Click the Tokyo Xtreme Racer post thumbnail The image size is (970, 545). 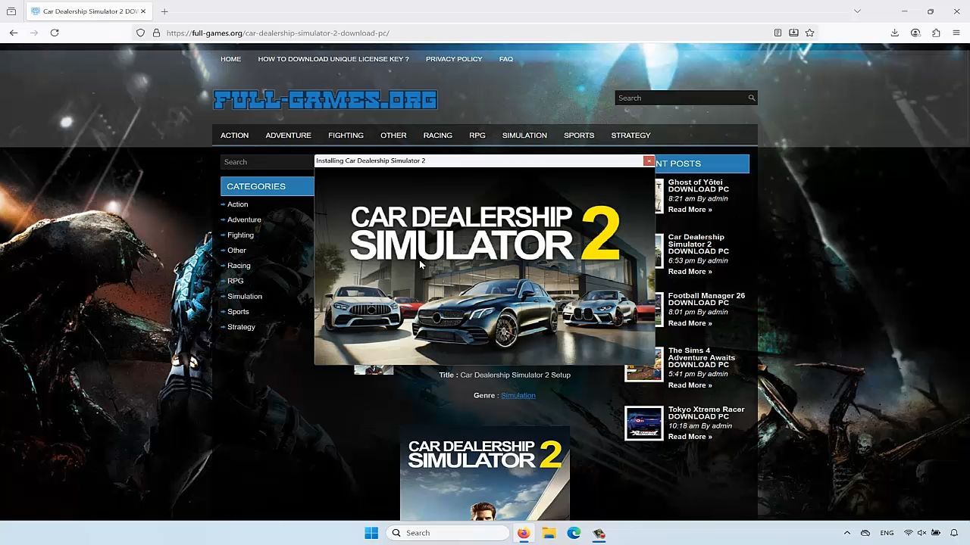643,423
